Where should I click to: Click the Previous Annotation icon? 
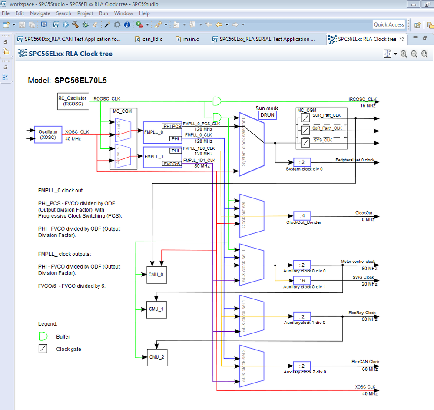coord(192,25)
